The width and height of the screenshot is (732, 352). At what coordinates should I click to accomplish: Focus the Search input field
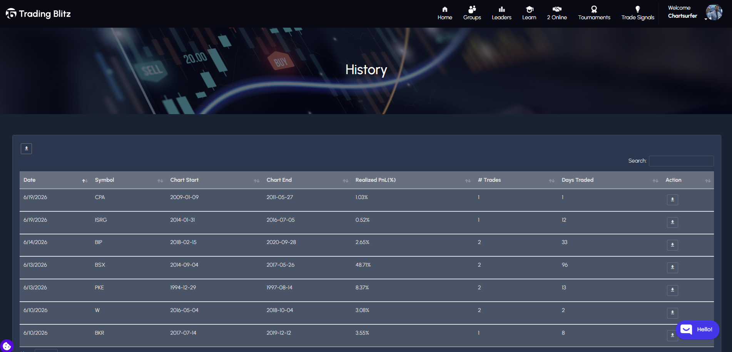[x=681, y=161]
